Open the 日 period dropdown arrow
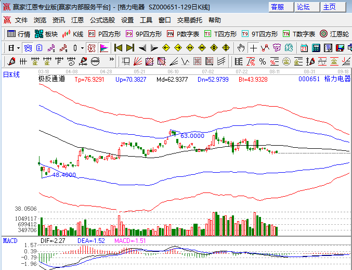The width and height of the screenshot is (352, 270). [18, 48]
